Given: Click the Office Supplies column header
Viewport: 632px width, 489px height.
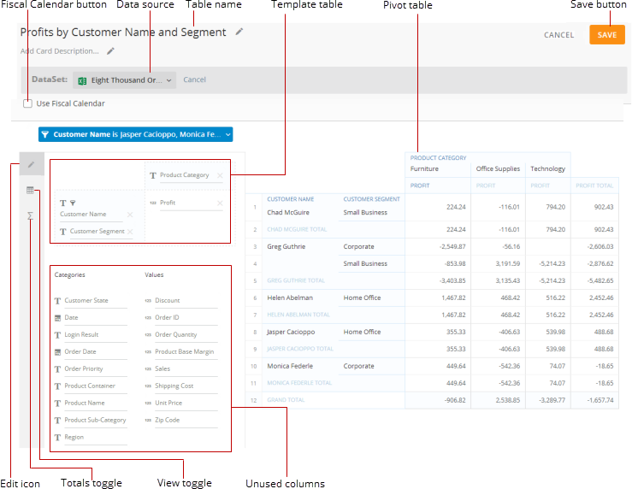Looking at the screenshot, I should click(498, 168).
